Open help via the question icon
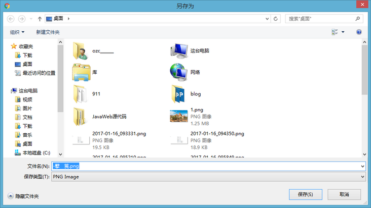The height and width of the screenshot is (208, 371). coord(359,32)
